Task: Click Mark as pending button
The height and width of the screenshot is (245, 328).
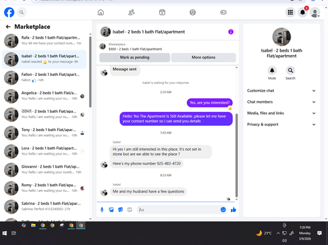Action: click(x=134, y=58)
